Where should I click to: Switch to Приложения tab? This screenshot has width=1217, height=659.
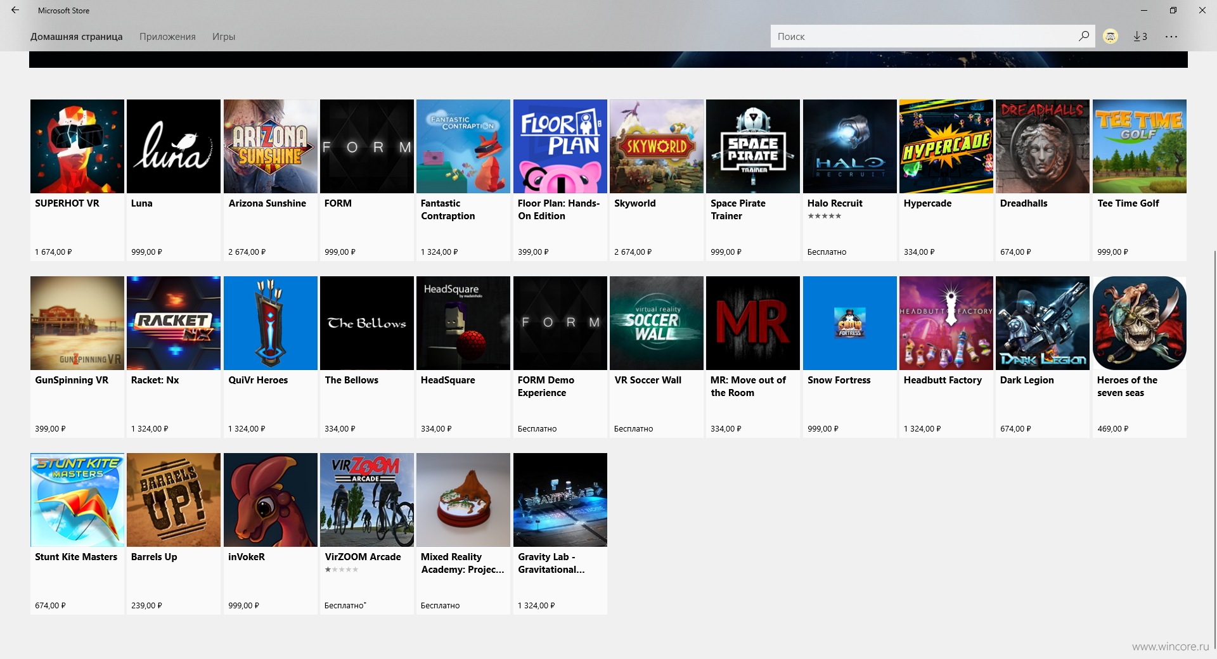(x=167, y=36)
